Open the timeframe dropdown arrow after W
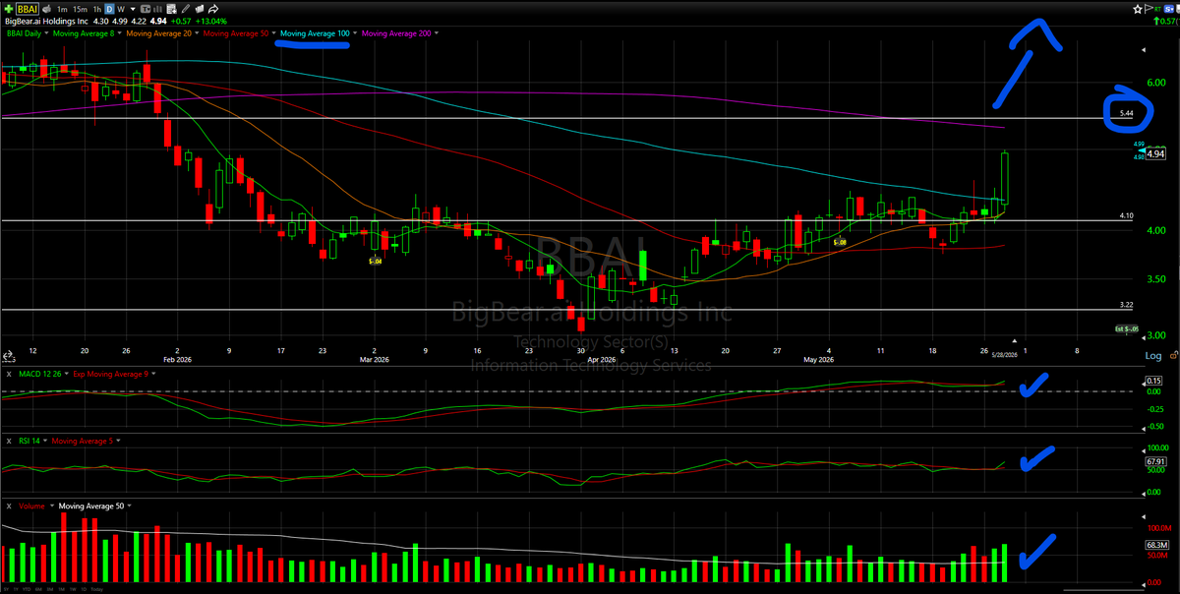This screenshot has width=1180, height=594. pyautogui.click(x=133, y=9)
